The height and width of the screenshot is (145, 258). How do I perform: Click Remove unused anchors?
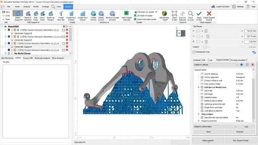(x=112, y=16)
